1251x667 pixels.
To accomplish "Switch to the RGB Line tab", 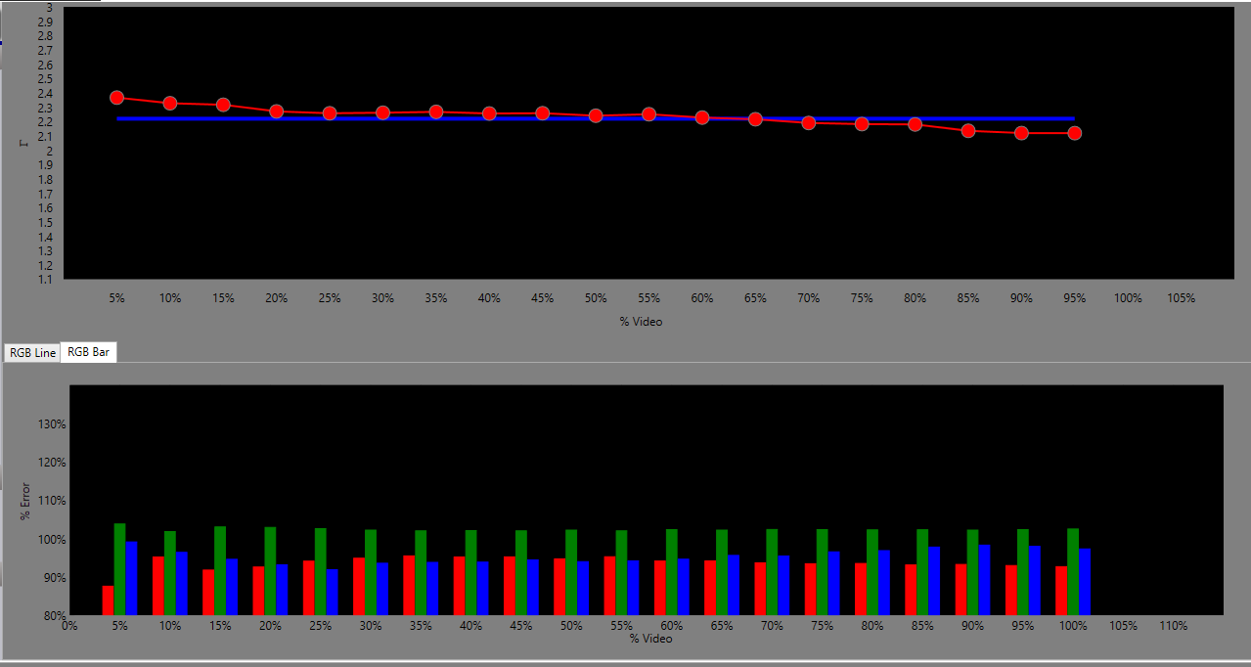I will point(32,352).
